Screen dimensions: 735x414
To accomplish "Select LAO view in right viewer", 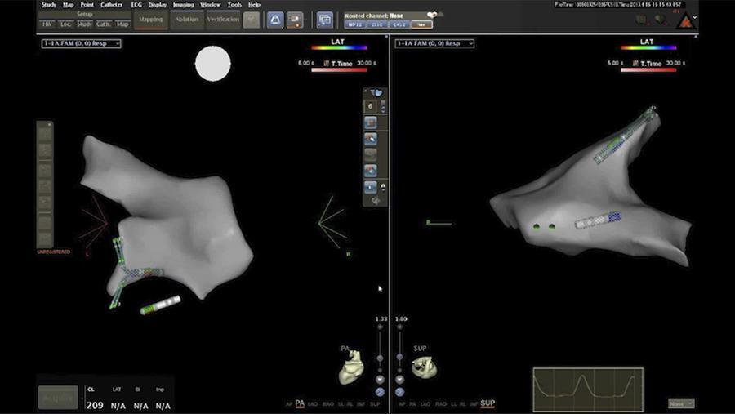I will point(425,403).
